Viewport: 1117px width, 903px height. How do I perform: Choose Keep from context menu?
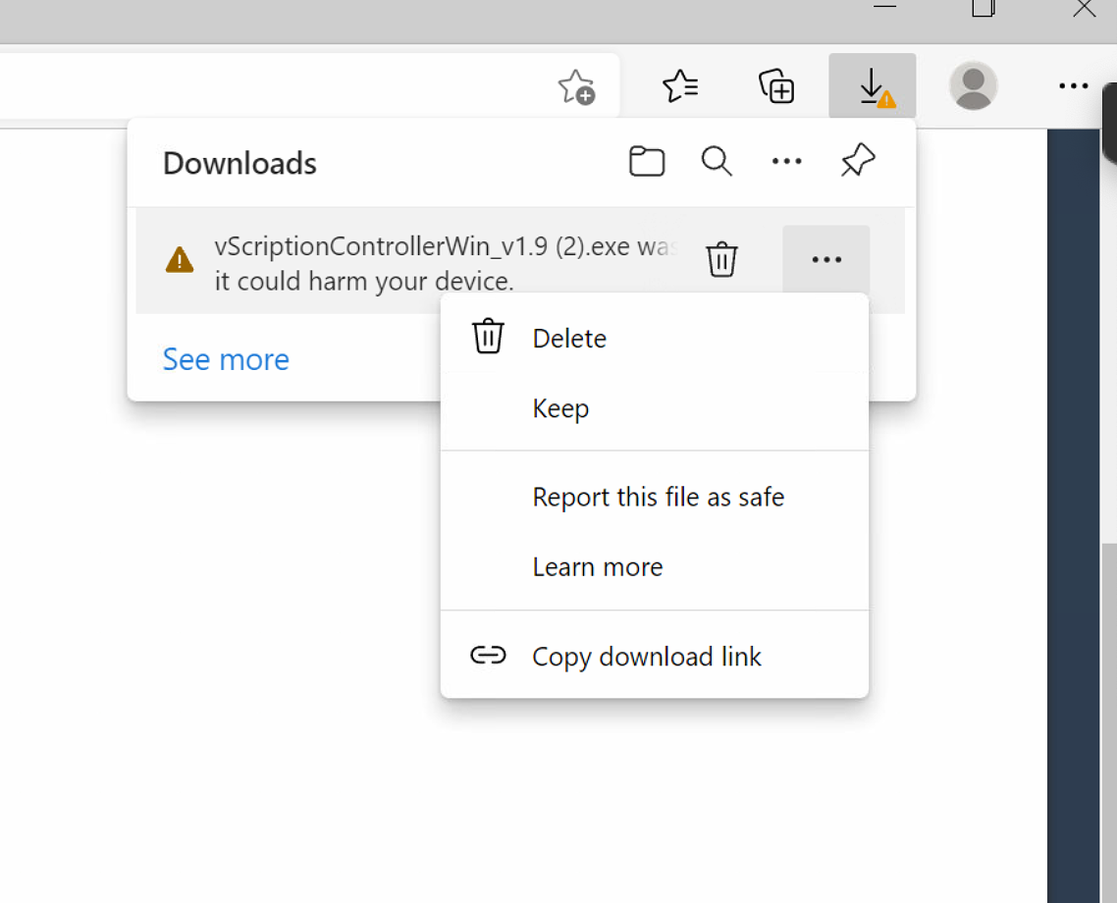[x=655, y=408]
